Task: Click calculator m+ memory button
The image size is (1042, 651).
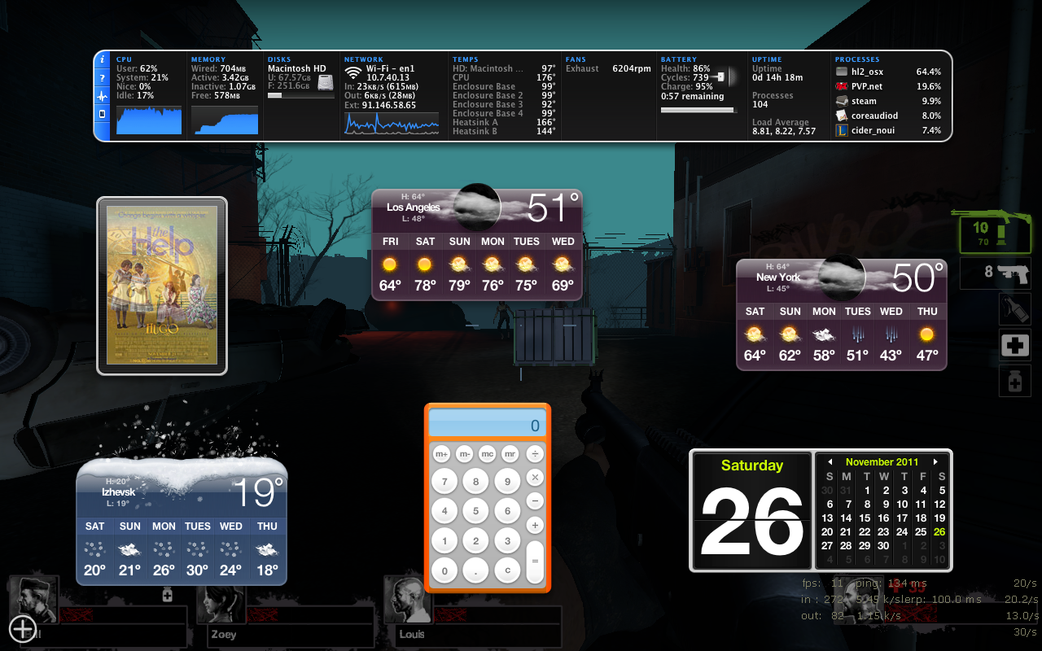Action: (442, 453)
